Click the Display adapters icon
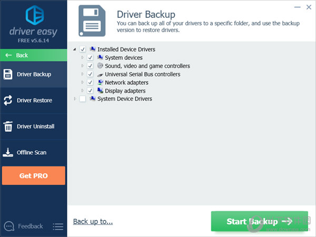 100,91
